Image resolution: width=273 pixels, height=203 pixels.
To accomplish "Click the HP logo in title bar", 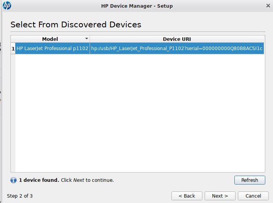I will coord(7,6).
